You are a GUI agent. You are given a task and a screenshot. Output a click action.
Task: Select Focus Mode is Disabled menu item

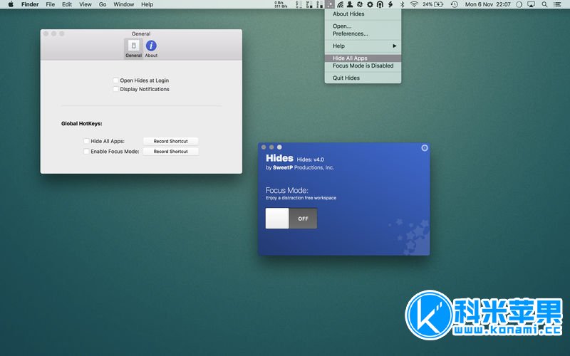point(363,66)
